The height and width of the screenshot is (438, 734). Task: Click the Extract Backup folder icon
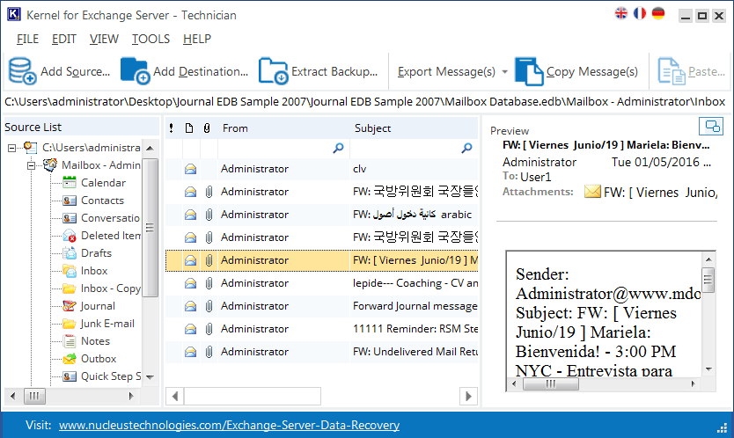coord(274,70)
